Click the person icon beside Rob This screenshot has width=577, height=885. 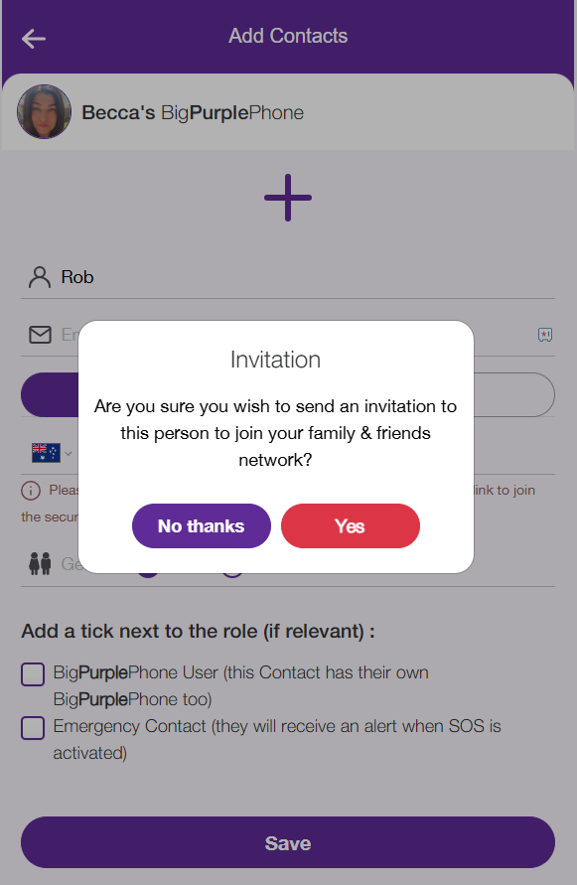pos(40,277)
